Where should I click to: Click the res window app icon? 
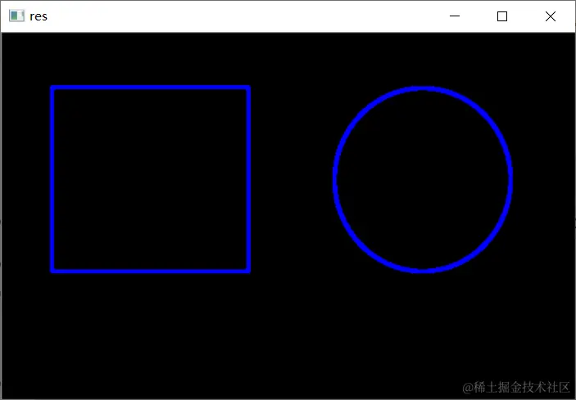[16, 16]
